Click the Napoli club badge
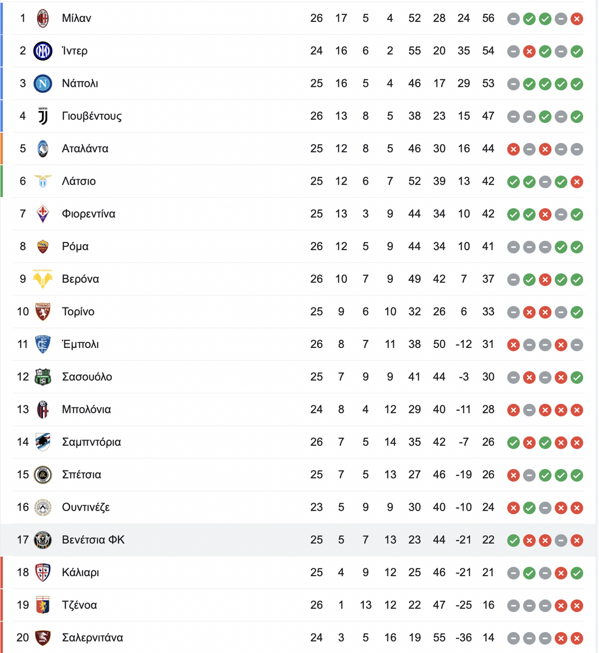This screenshot has height=653, width=599. pyautogui.click(x=43, y=83)
